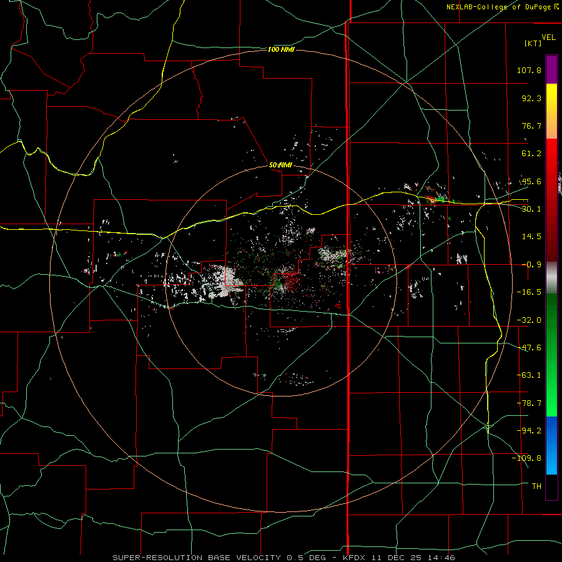Click the yellow-orange segment of color bar
Viewport: 562px width, 562px height.
(551, 111)
